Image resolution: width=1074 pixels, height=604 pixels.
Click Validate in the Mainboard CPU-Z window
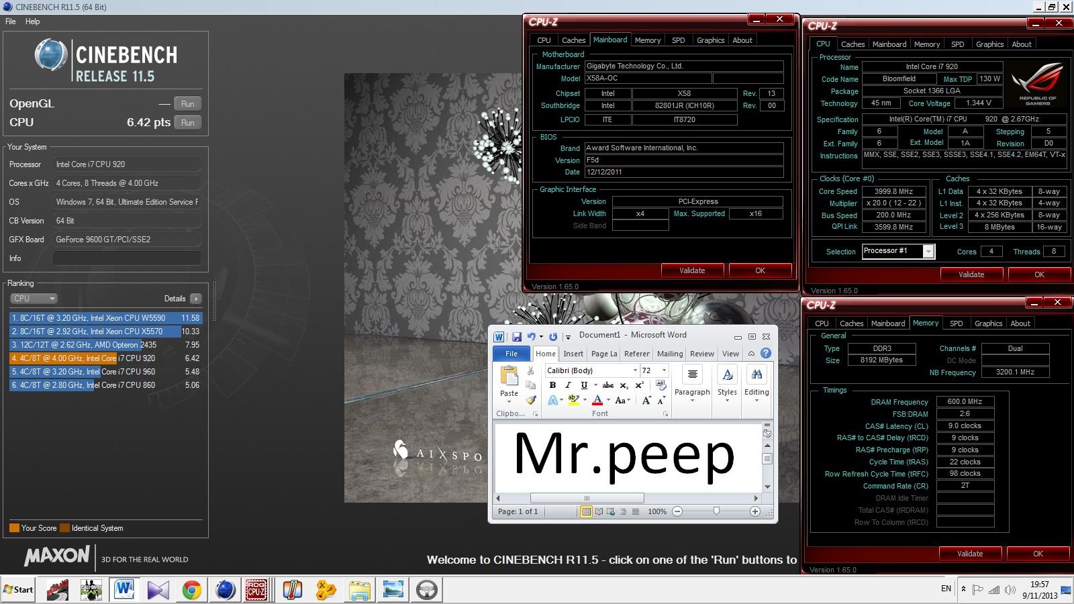coord(692,270)
